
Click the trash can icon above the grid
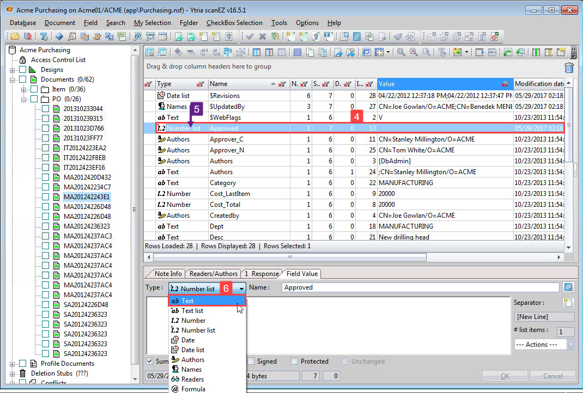point(569,67)
